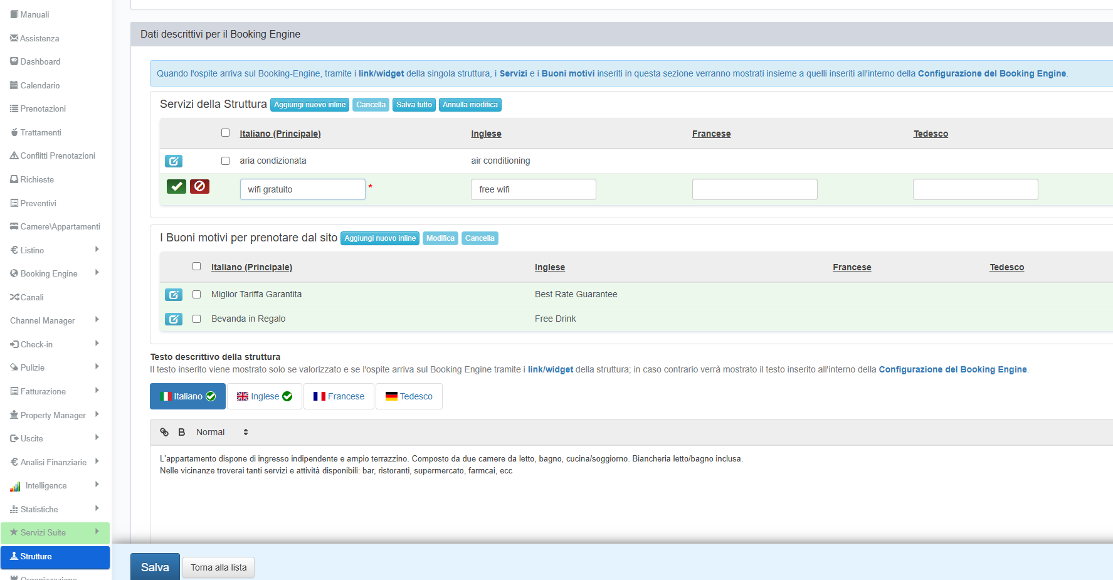Cancel inline edit with red ban icon
Viewport: 1113px width, 580px height.
click(x=199, y=186)
